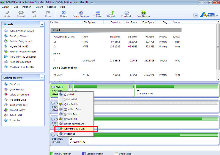Image resolution: width=220 pixels, height=155 pixels.
Task: Select the D: partition usage bar in Disk 1
Action: [x=177, y=87]
